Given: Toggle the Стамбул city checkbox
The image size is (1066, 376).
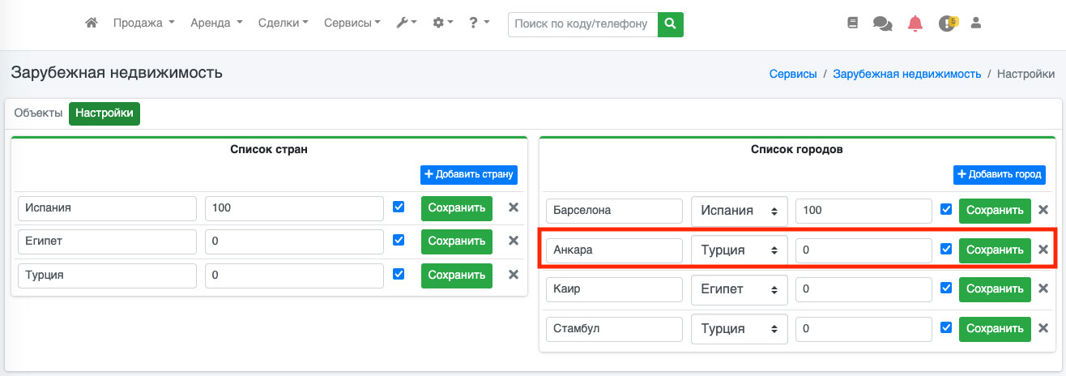Looking at the screenshot, I should click(945, 328).
